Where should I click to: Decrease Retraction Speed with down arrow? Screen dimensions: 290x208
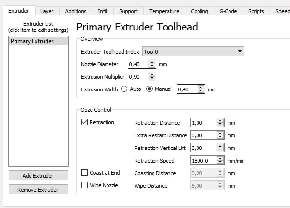[220, 162]
